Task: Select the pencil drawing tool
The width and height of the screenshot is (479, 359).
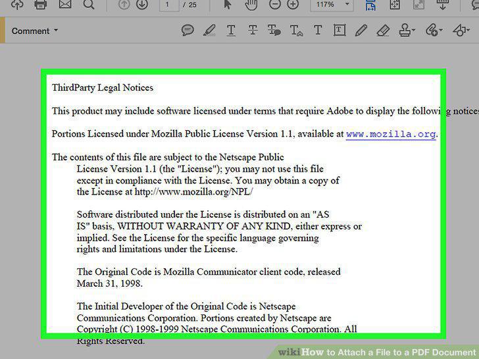Action: pyautogui.click(x=361, y=30)
